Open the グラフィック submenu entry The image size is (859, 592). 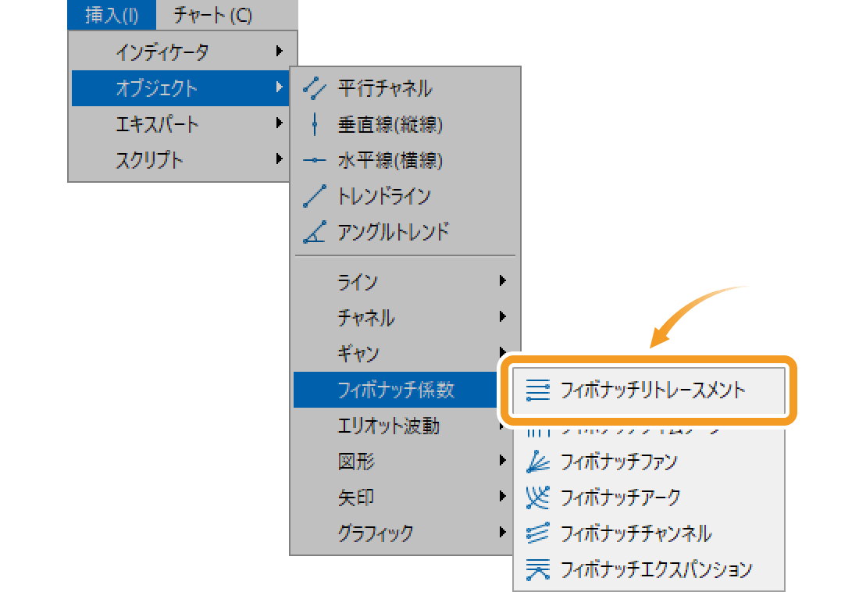[403, 533]
